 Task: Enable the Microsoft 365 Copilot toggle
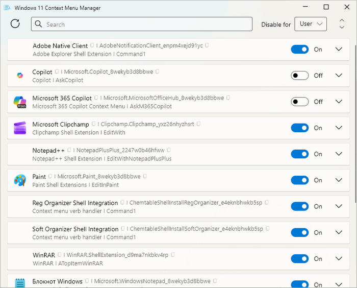(x=300, y=102)
